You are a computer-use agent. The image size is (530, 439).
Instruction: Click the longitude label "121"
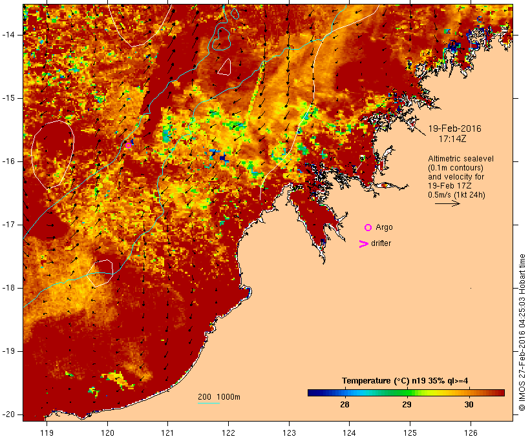[x=167, y=433]
